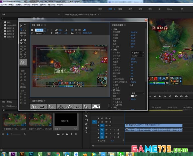Toggle V3 track visibility eye
This screenshot has width=193, height=156.
110,118
